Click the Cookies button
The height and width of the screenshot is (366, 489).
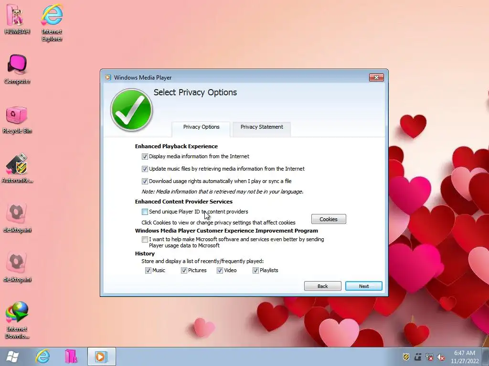(x=329, y=219)
